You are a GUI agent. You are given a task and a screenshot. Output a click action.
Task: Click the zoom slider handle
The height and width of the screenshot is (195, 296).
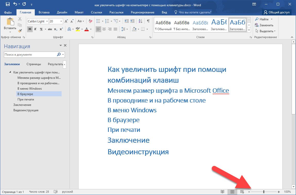point(264,192)
